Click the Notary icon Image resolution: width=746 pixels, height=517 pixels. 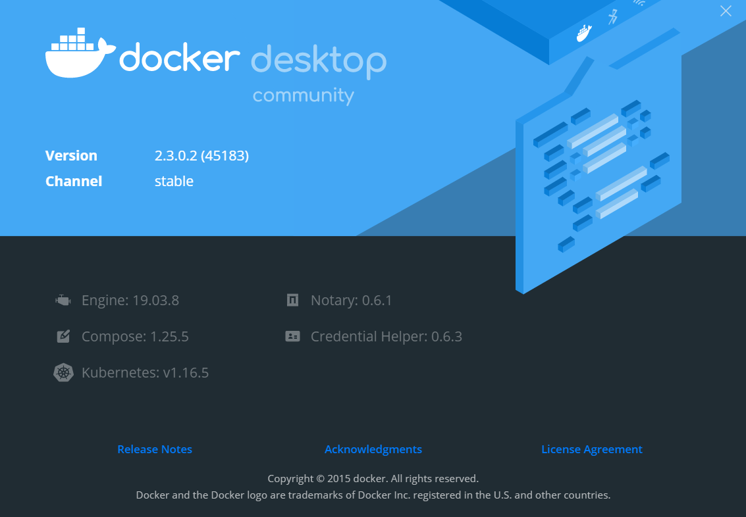[x=292, y=301]
